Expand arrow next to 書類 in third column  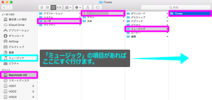tap(167, 36)
